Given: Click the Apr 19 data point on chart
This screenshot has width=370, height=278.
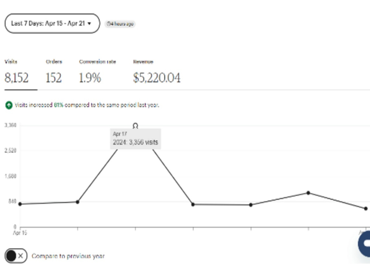Looking at the screenshot, I should coord(251,205).
